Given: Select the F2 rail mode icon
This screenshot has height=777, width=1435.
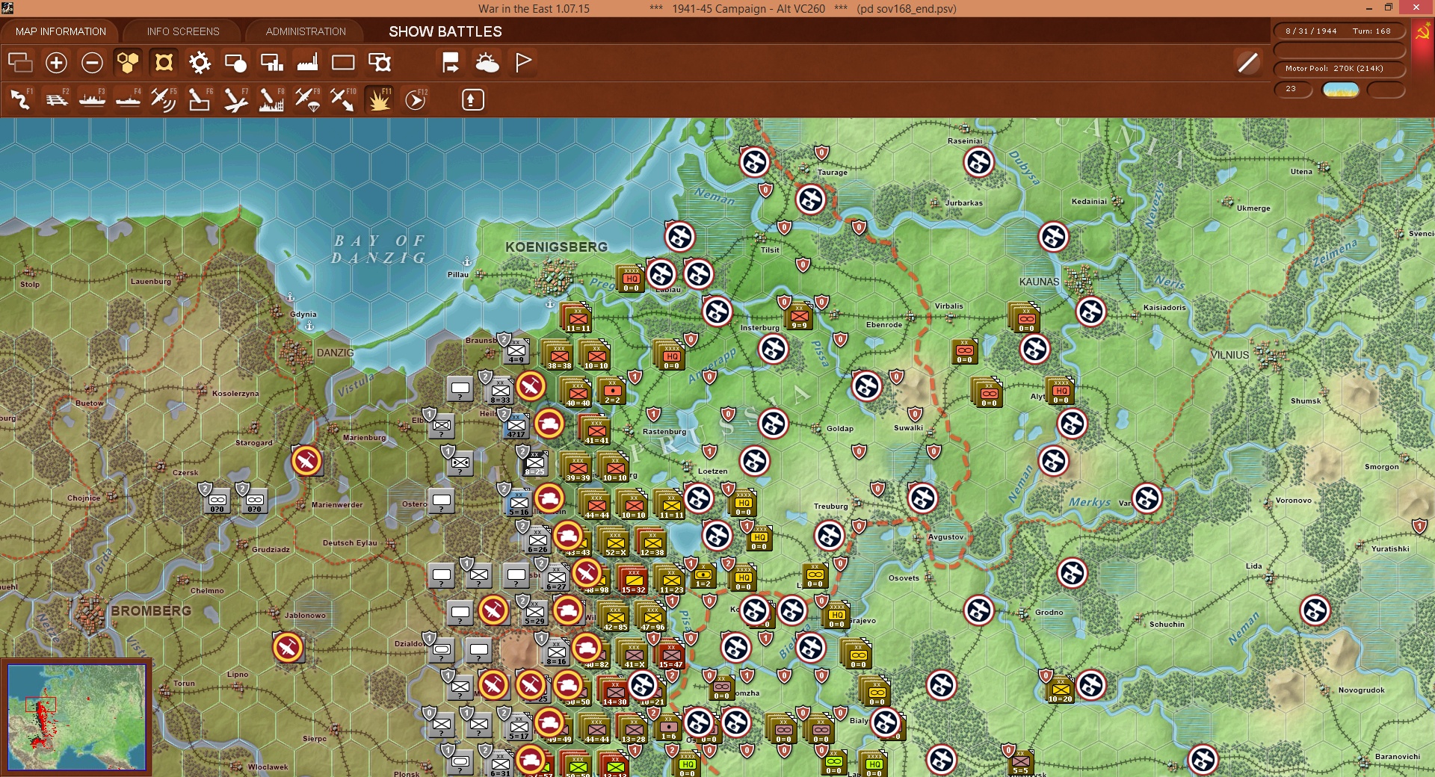Looking at the screenshot, I should coord(56,99).
